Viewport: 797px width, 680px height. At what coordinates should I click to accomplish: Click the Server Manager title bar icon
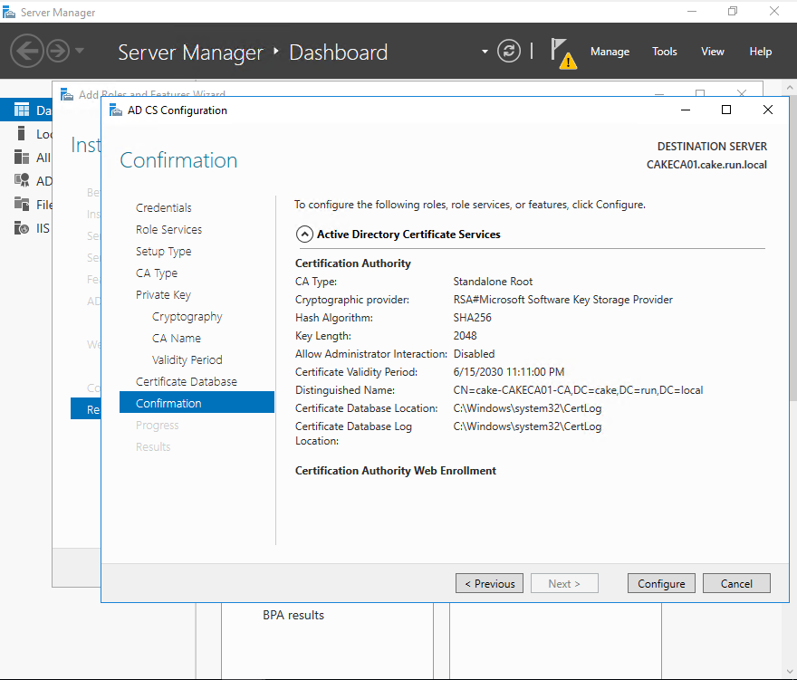[x=9, y=12]
